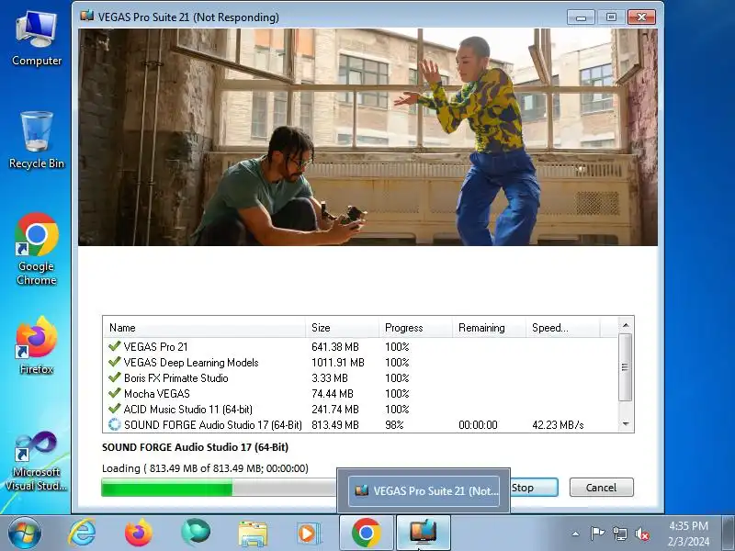
Task: Click the teal swirl browser taskbar icon
Action: (x=196, y=532)
